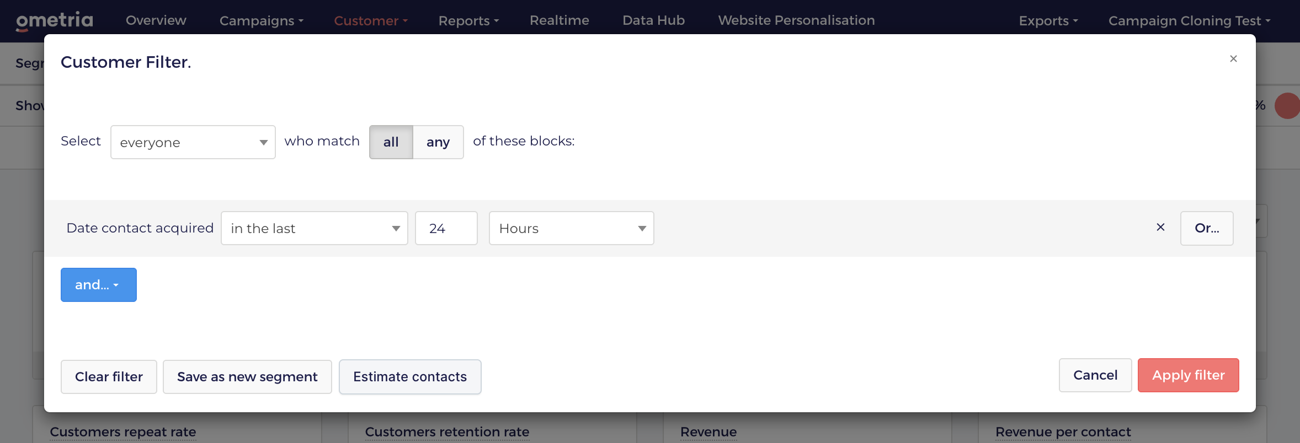1300x443 pixels.
Task: Click the red circle avatar icon
Action: tap(1288, 106)
